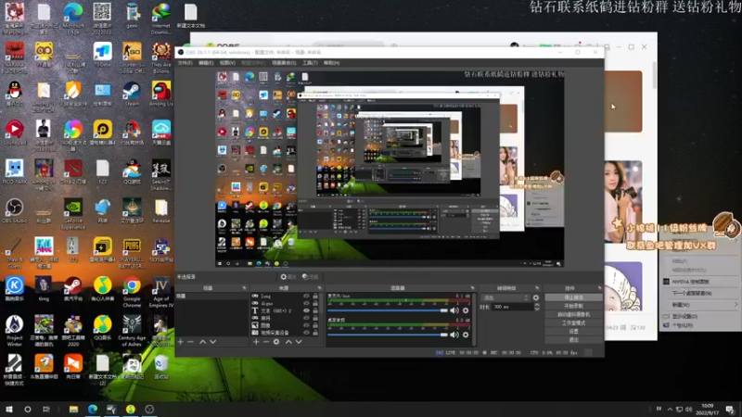The image size is (742, 417).
Task: Open PICO PARK desktop icon
Action: (x=15, y=172)
